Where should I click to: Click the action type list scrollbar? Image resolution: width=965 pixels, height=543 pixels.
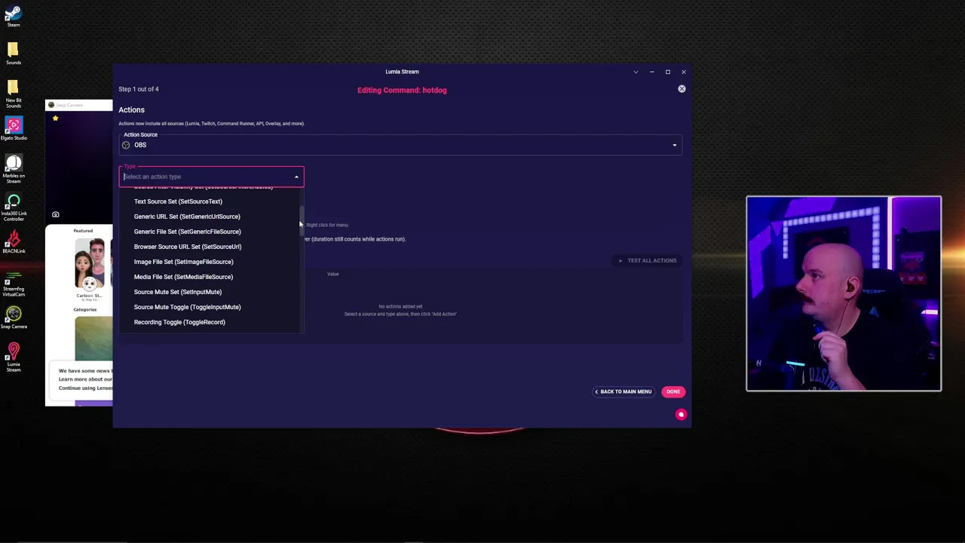(x=302, y=221)
